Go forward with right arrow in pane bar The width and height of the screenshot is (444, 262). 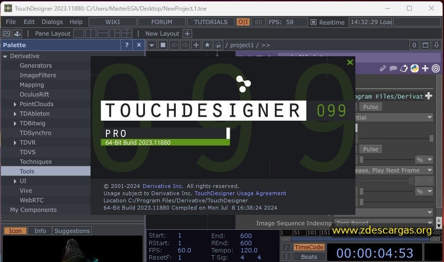point(185,45)
